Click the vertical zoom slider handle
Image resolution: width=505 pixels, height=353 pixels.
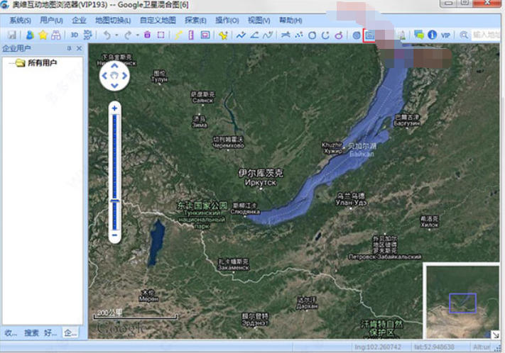click(x=114, y=203)
